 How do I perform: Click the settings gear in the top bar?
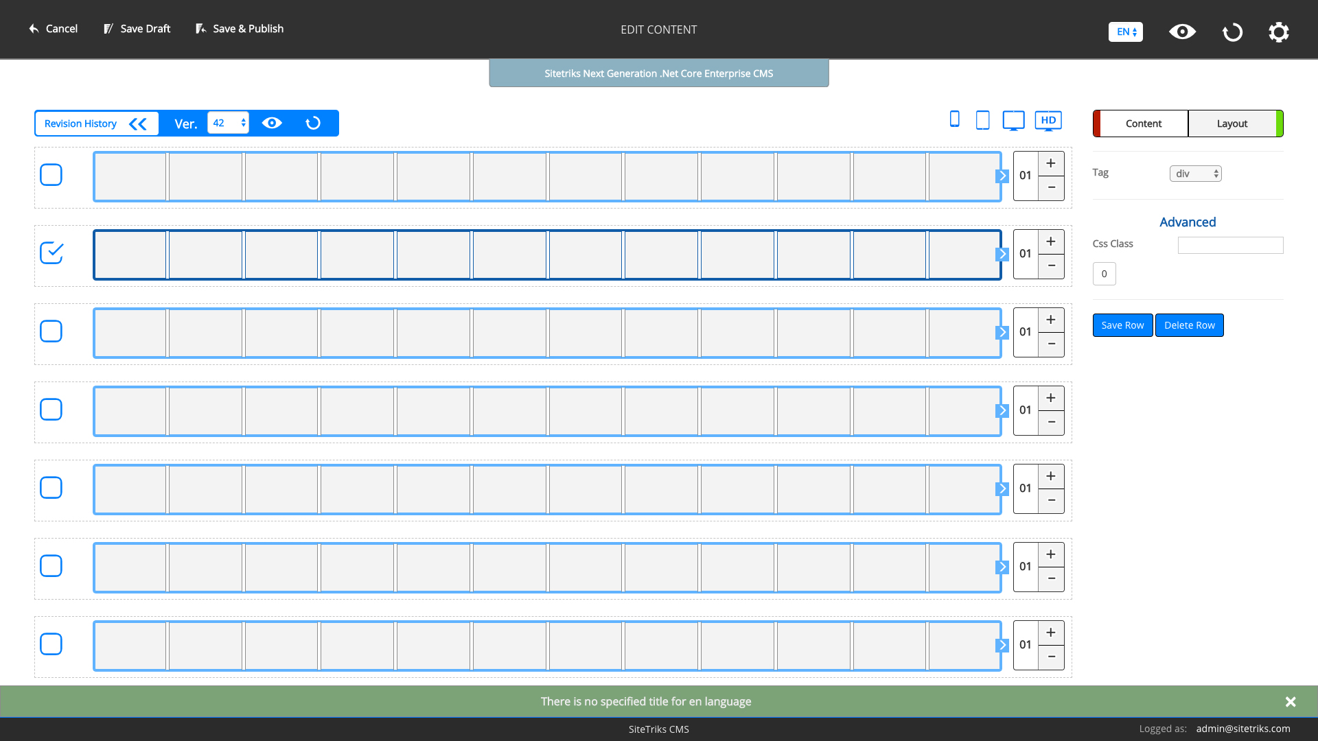pyautogui.click(x=1278, y=32)
